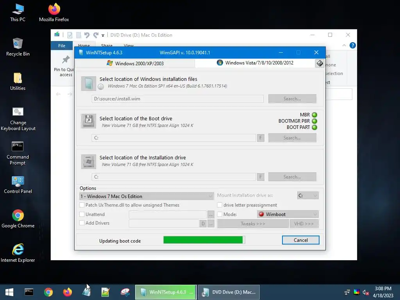Expand Explorer quick access toolbar dropdown
Image resolution: width=400 pixels, height=300 pixels.
tap(103, 36)
